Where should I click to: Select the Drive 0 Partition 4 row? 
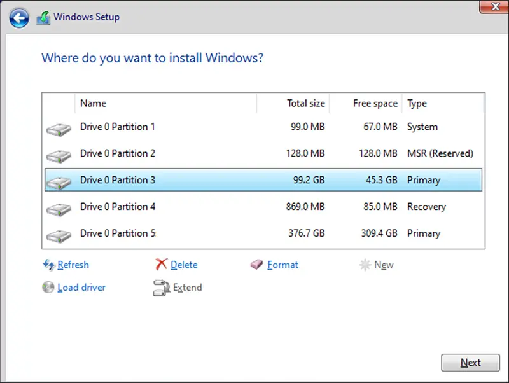(263, 206)
